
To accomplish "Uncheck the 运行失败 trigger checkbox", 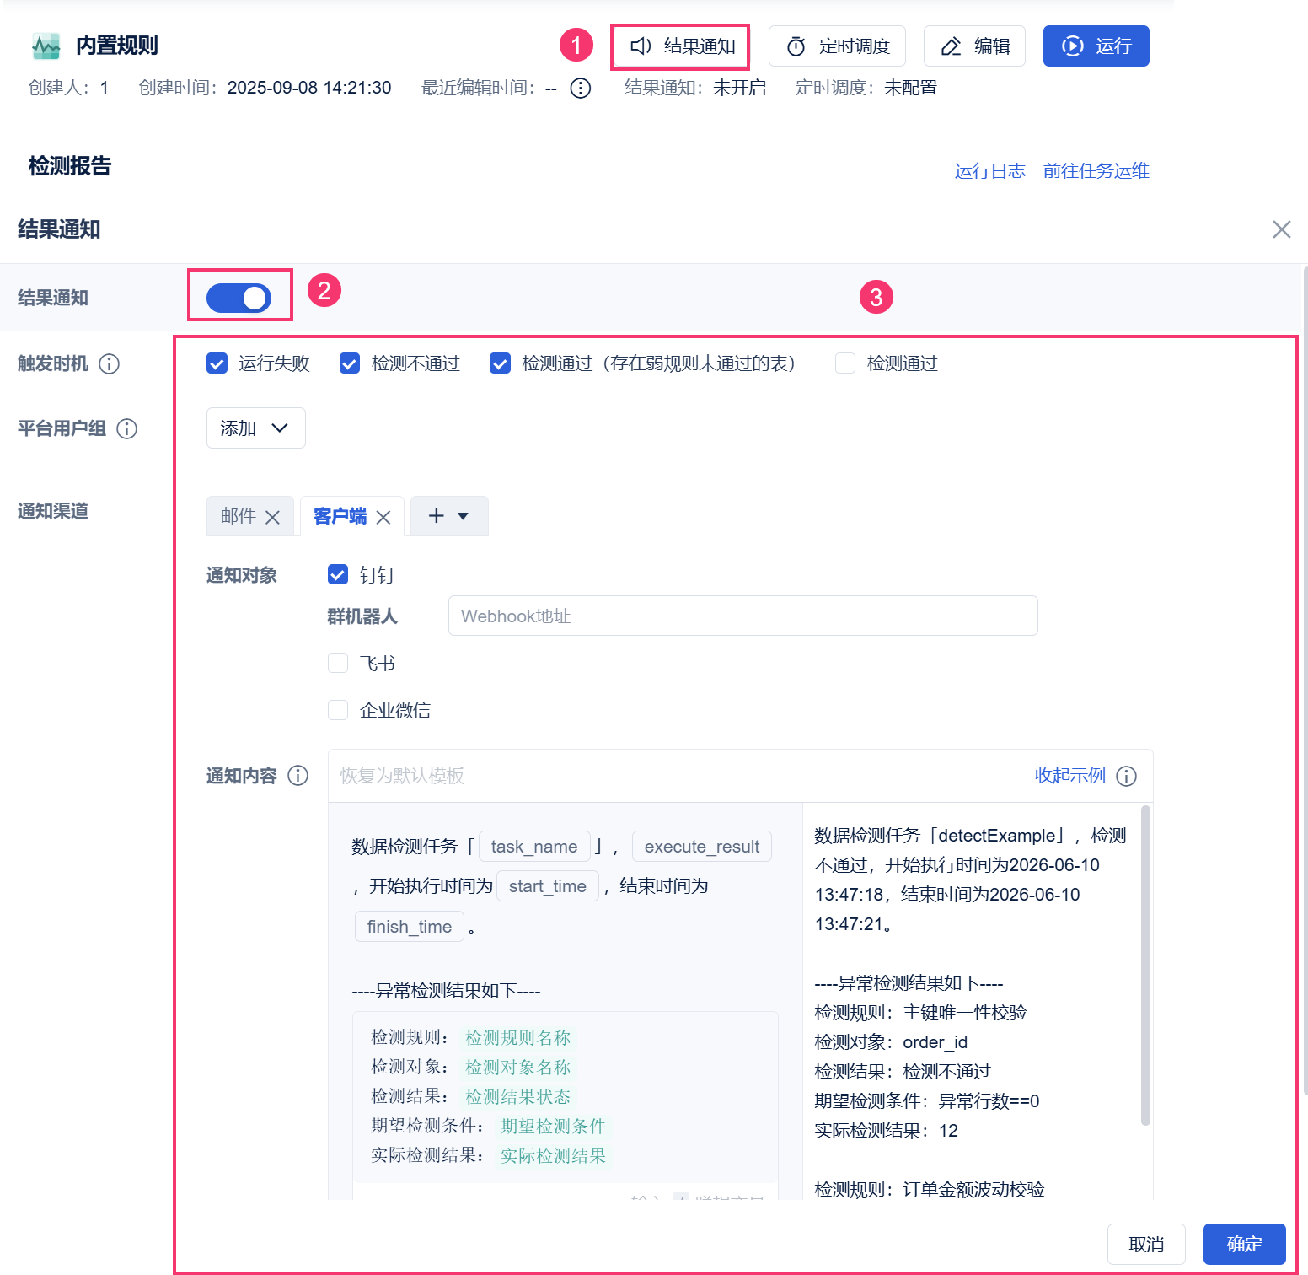I will point(217,363).
